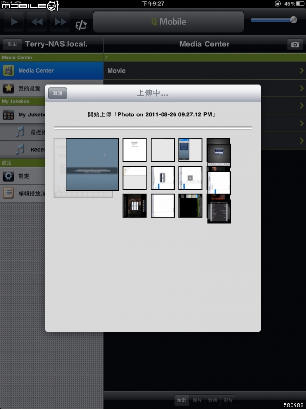Viewport: 306px width, 409px height.
Task: Tap the play button in player bar
Action: click(14, 22)
